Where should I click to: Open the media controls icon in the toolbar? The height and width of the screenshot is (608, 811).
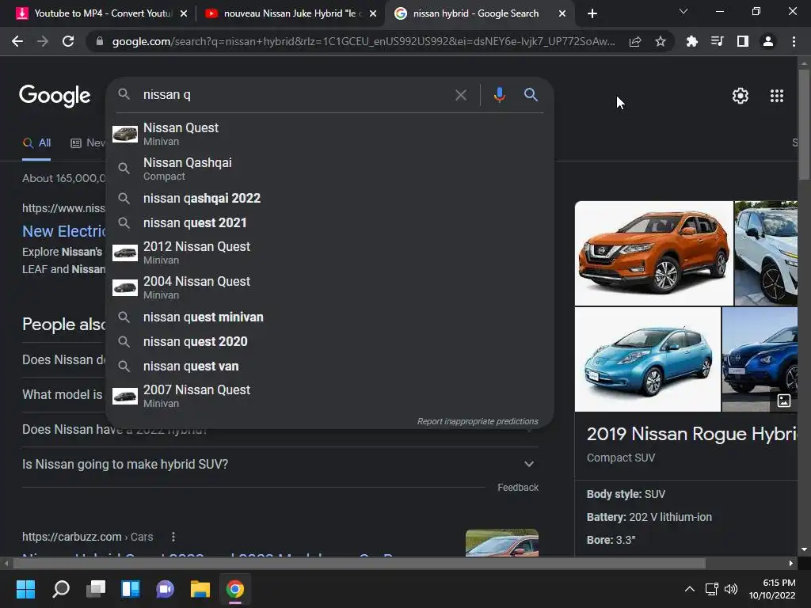click(x=717, y=41)
